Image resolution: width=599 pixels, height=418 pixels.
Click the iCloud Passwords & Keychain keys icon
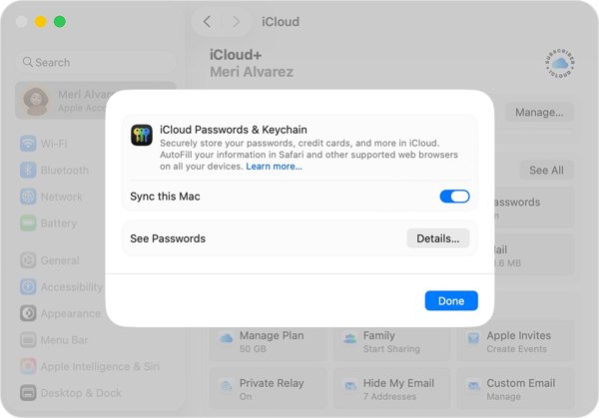pyautogui.click(x=142, y=135)
